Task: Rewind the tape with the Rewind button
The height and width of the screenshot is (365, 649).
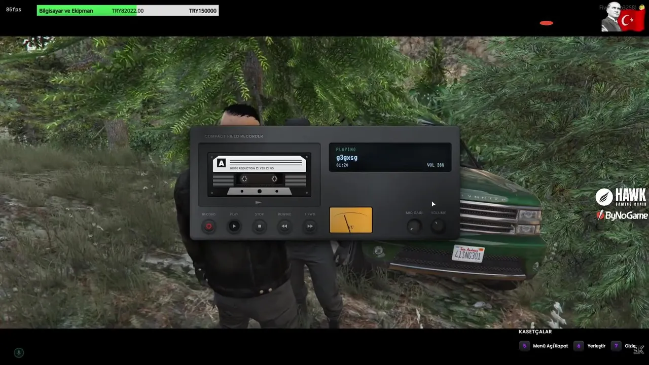Action: [x=284, y=227]
